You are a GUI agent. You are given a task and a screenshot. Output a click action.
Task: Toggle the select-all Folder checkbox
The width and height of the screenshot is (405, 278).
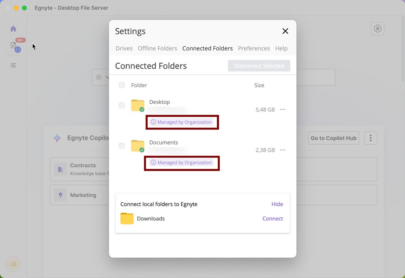coord(122,85)
